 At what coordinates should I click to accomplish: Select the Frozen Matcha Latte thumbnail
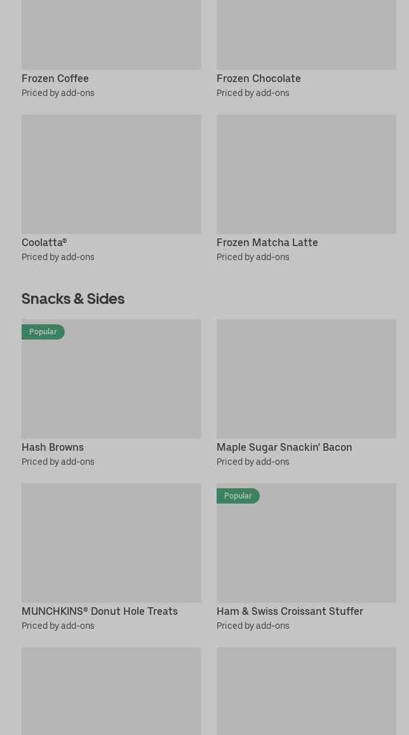tap(306, 174)
